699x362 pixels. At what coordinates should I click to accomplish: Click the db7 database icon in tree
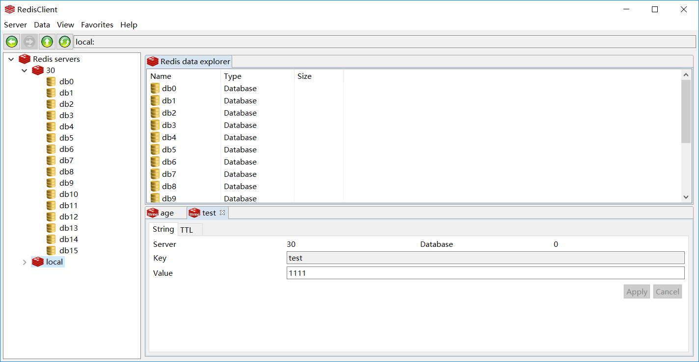51,160
